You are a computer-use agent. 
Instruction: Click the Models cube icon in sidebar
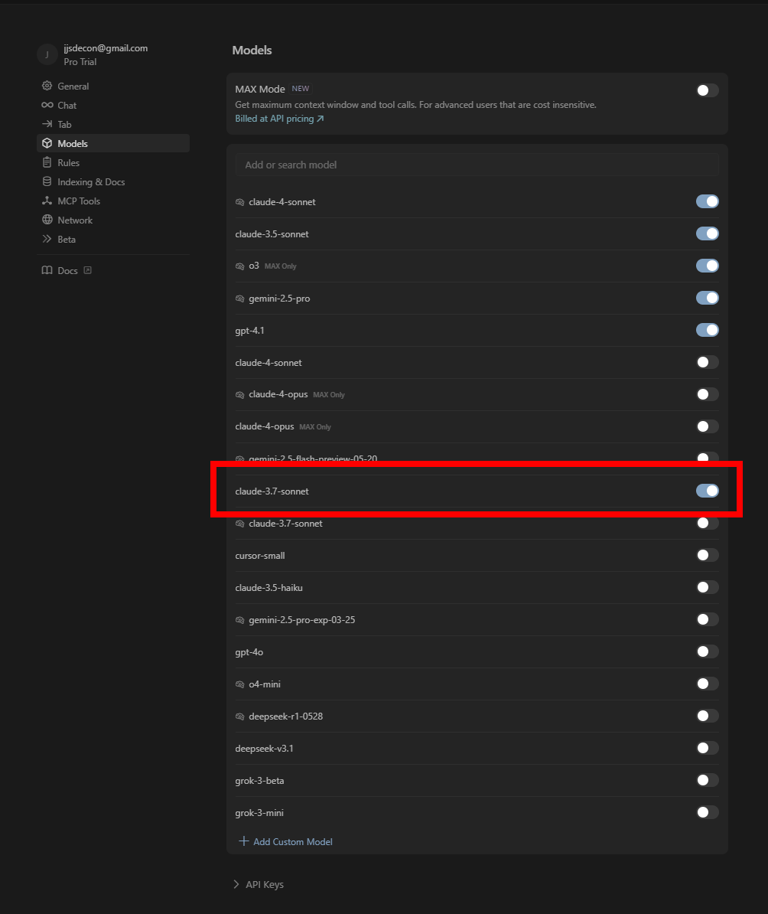[x=47, y=143]
